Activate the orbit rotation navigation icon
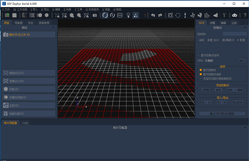 105,15
